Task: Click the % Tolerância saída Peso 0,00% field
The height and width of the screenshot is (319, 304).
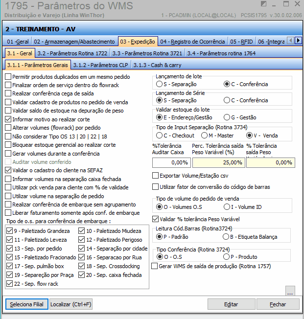Action: (271, 162)
